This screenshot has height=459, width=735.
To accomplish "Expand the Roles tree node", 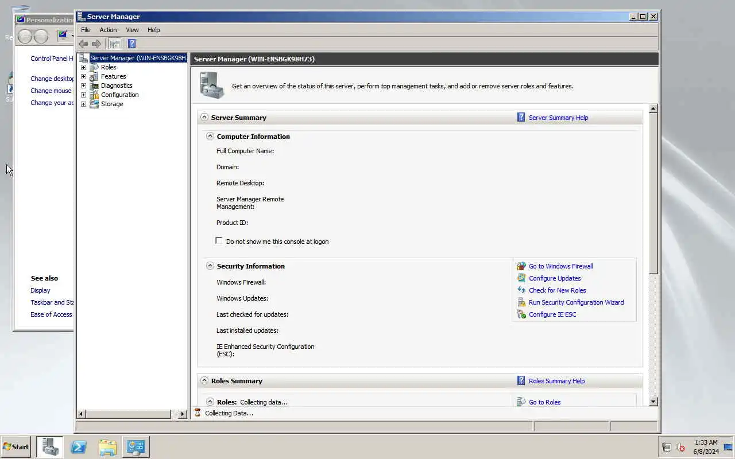I will pyautogui.click(x=83, y=67).
